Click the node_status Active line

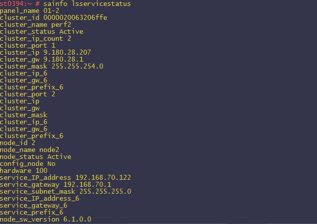(x=35, y=157)
